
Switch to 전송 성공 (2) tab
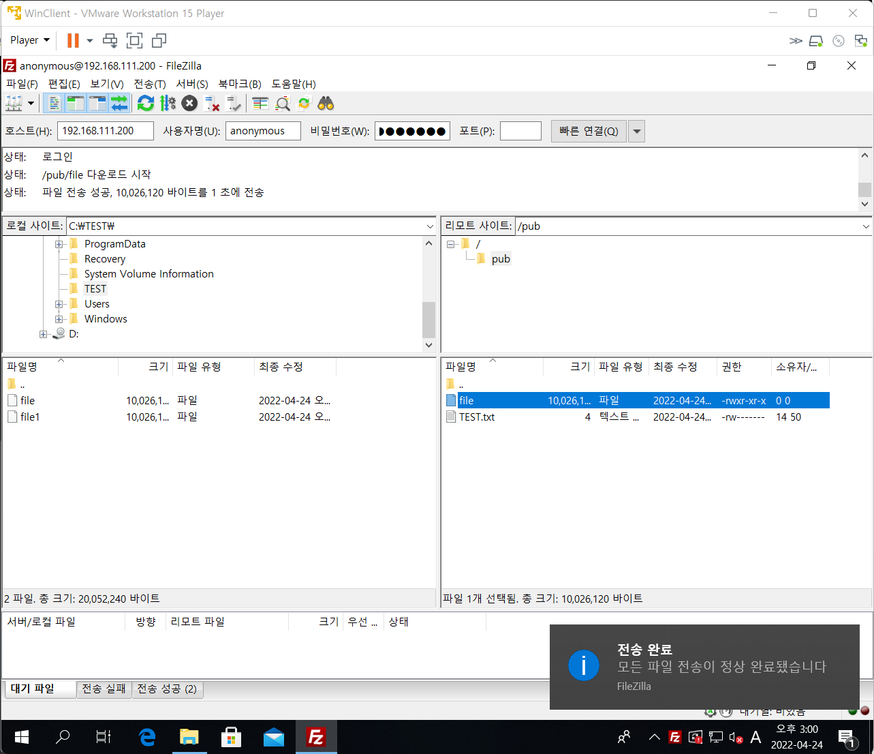click(x=168, y=689)
